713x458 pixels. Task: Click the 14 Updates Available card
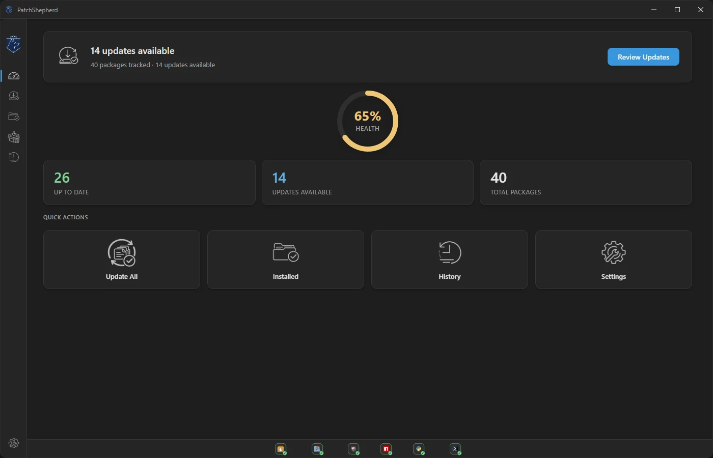(368, 183)
